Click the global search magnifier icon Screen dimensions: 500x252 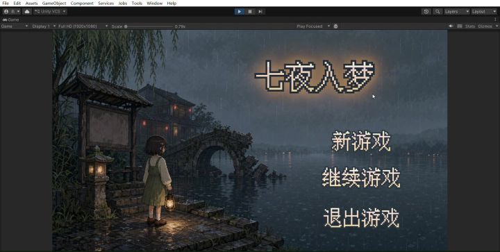437,12
